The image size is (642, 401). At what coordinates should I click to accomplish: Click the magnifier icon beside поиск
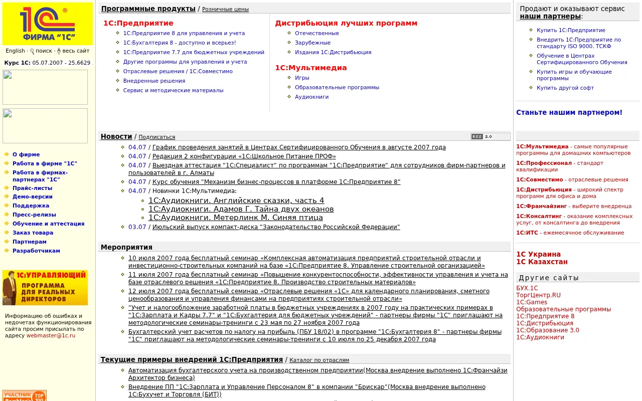pos(32,51)
